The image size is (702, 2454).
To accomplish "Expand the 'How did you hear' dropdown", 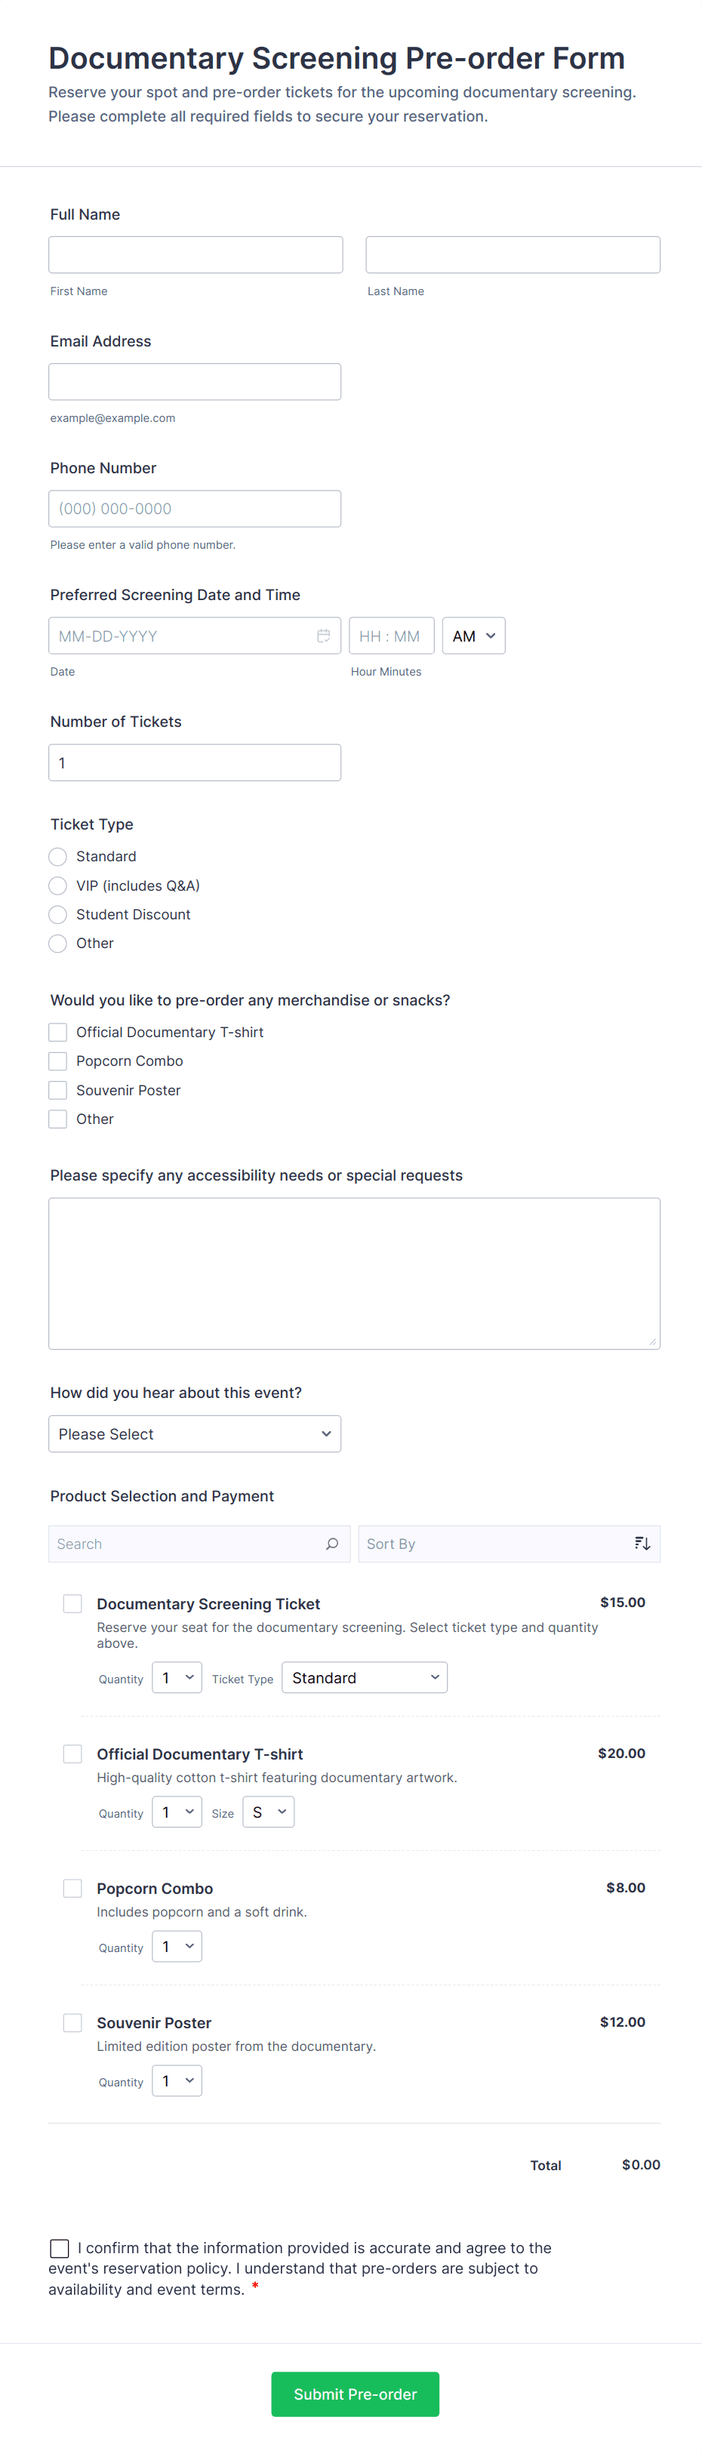I will 194,1433.
